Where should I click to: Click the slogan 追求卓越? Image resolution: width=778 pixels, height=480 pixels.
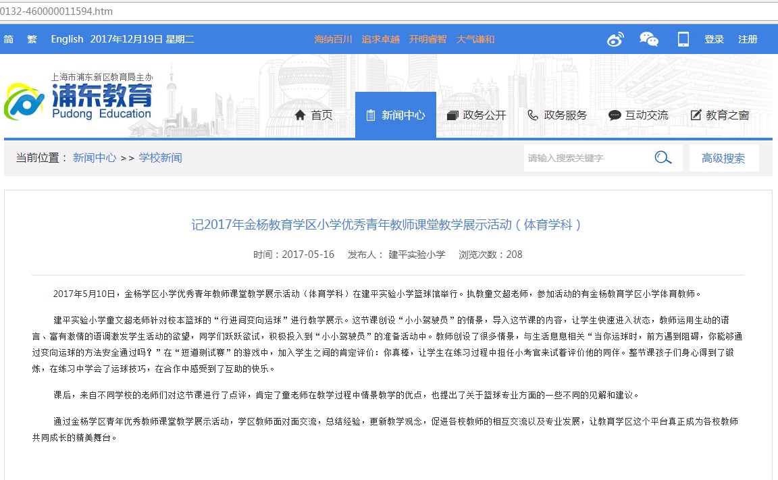381,39
